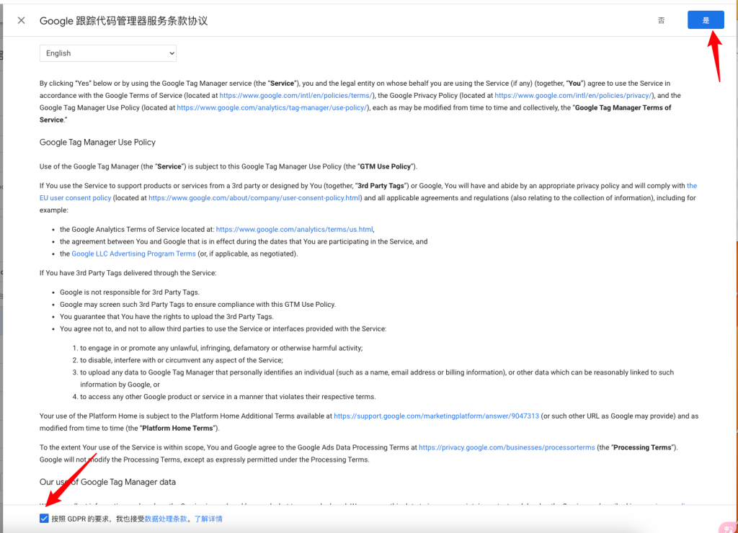Open the English language dropdown
Screen dimensions: 738x533
(x=108, y=53)
